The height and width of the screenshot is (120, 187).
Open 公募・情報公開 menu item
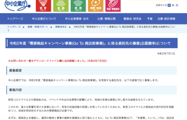point(106,19)
